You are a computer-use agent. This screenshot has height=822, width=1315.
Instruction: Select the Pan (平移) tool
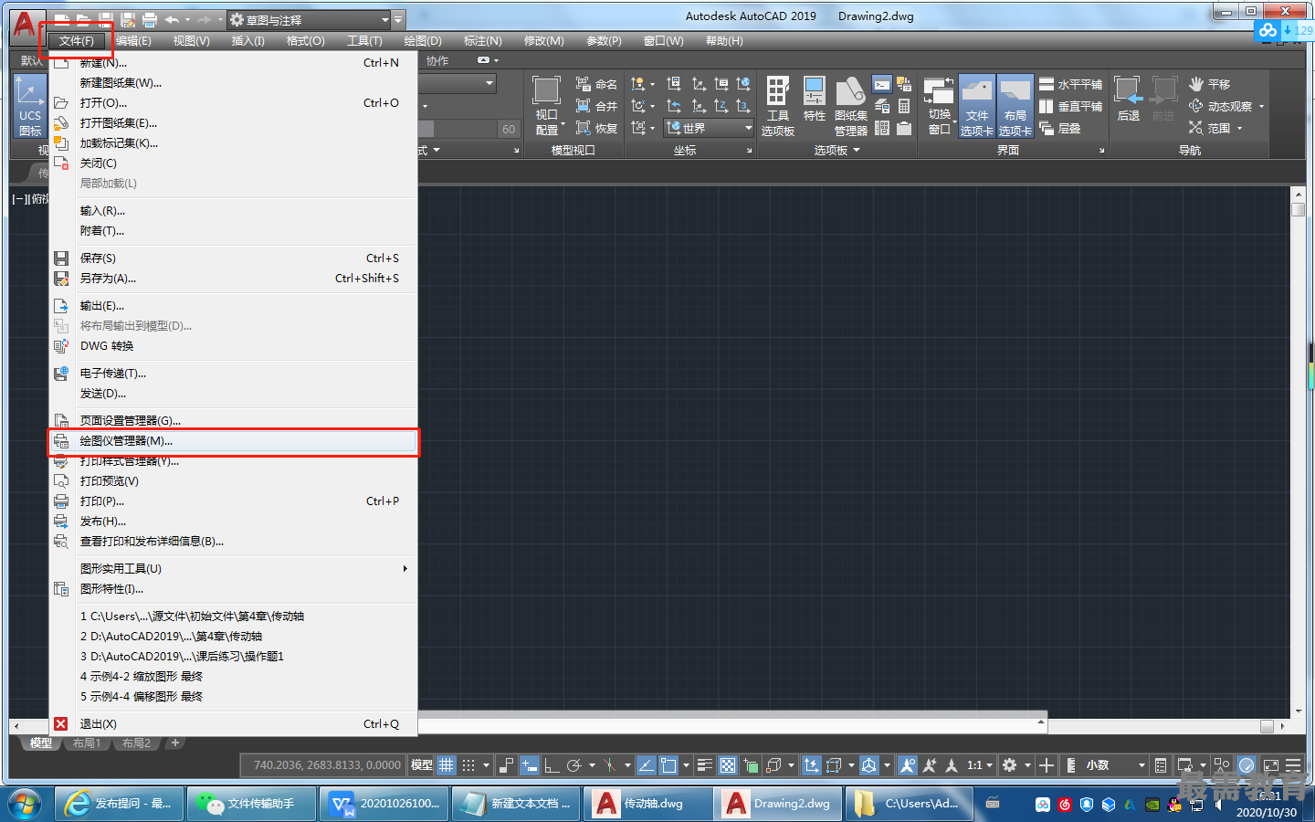[1210, 84]
